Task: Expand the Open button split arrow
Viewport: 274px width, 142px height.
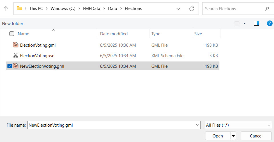Action: click(234, 136)
